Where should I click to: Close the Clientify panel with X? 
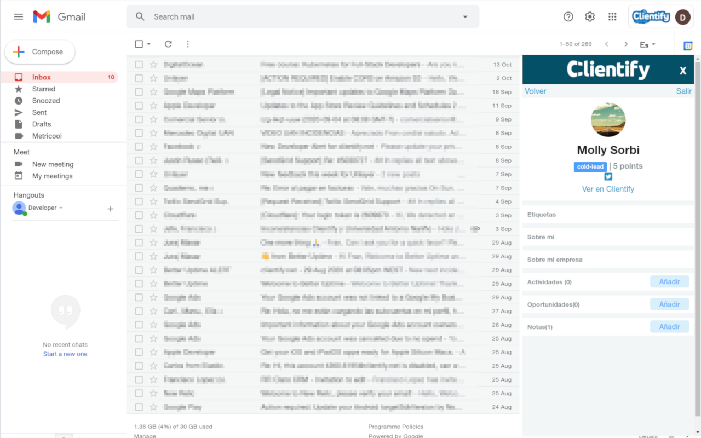683,71
